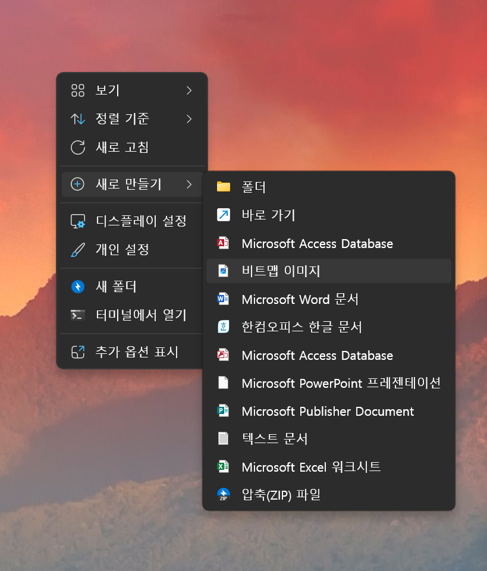487x571 pixels.
Task: Click the 추가 옵션 표시 expand-arrow icon
Action: click(78, 352)
